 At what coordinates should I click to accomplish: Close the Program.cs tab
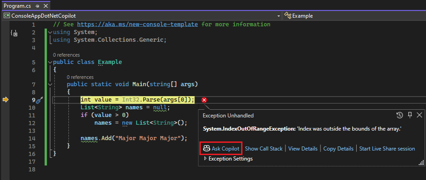(46, 6)
